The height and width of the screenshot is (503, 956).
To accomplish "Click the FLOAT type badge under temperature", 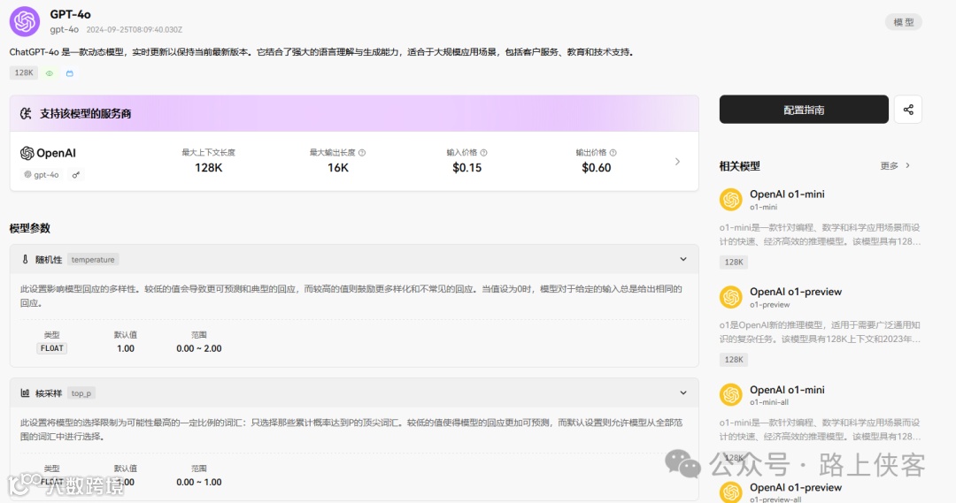I will (52, 348).
